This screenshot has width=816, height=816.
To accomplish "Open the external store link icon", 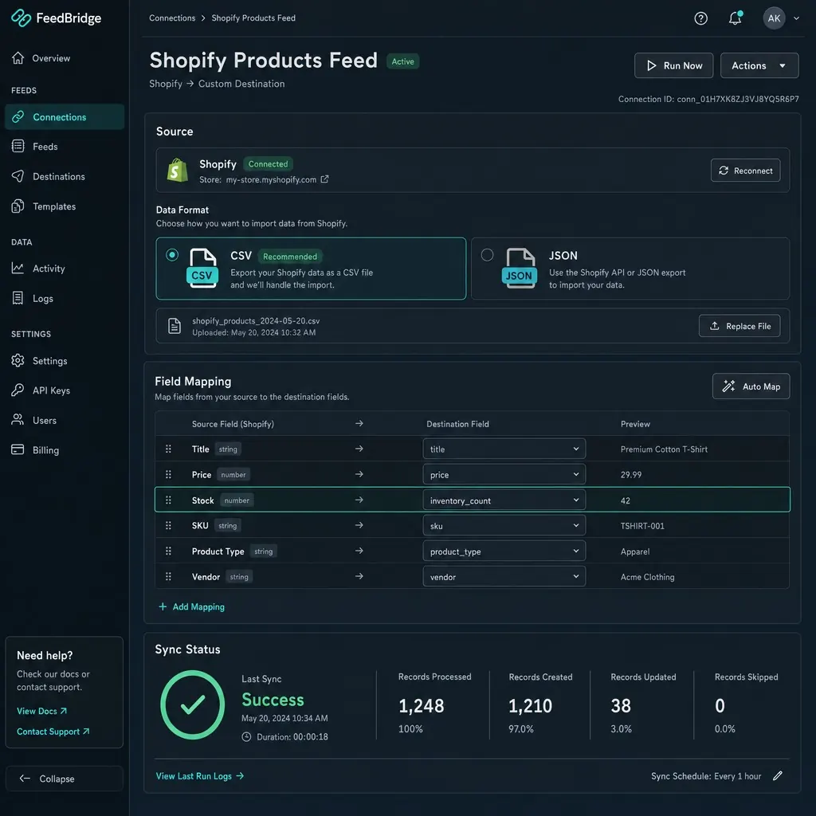I will [x=324, y=179].
